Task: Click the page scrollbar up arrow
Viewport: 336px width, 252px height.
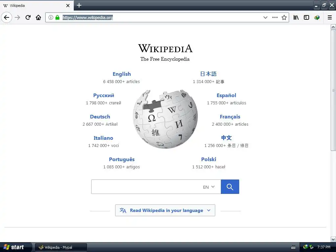Action: pyautogui.click(x=333, y=27)
